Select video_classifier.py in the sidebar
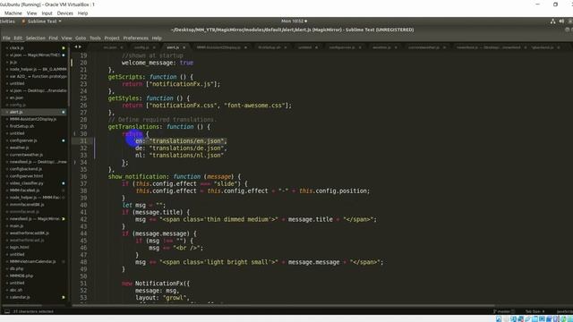Image resolution: width=573 pixels, height=322 pixels. (x=26, y=183)
